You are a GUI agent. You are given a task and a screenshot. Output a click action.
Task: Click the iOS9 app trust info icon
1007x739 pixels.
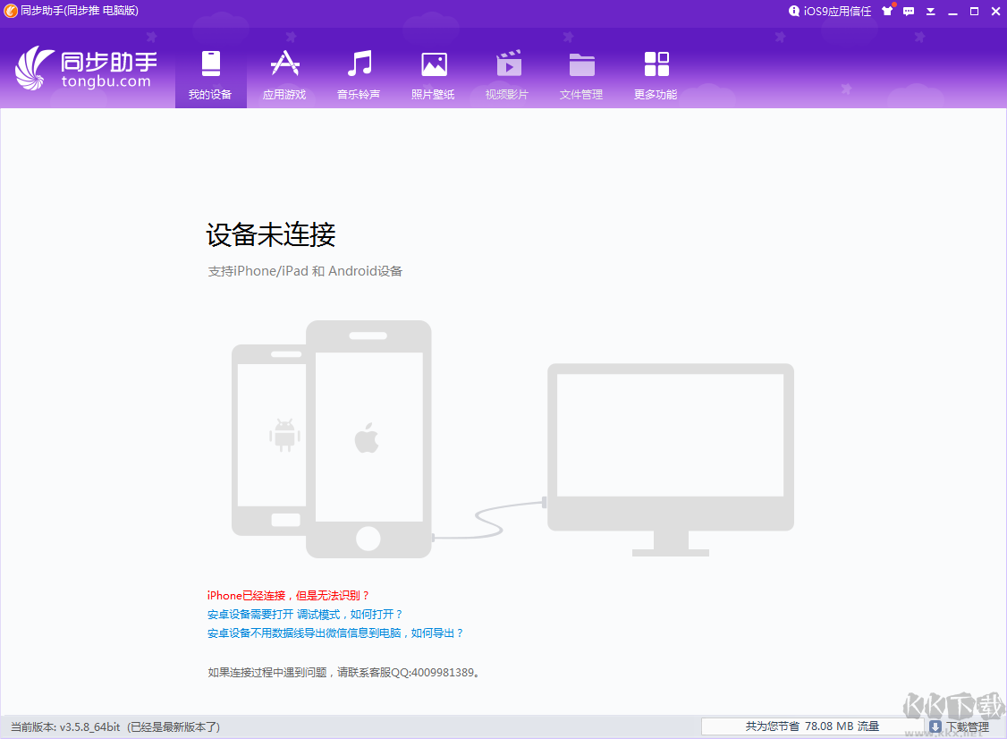coord(793,12)
